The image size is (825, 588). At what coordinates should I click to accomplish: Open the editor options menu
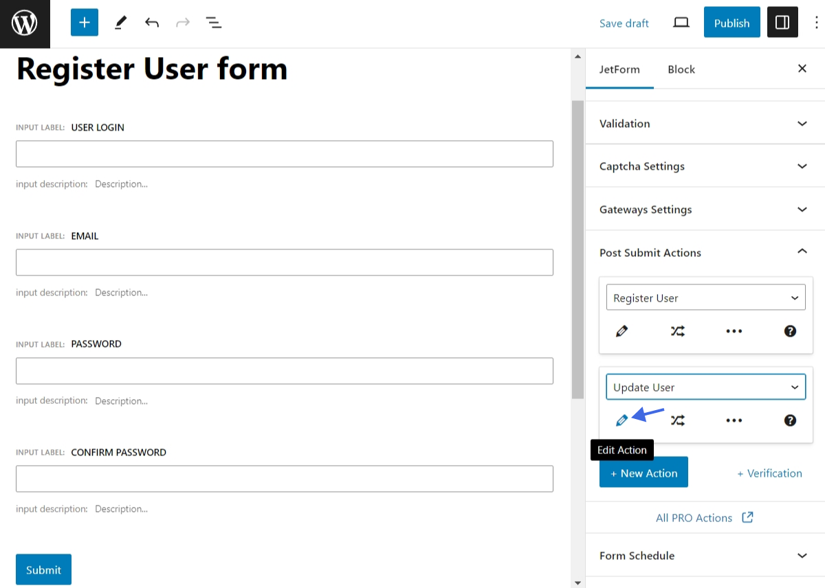tap(815, 22)
